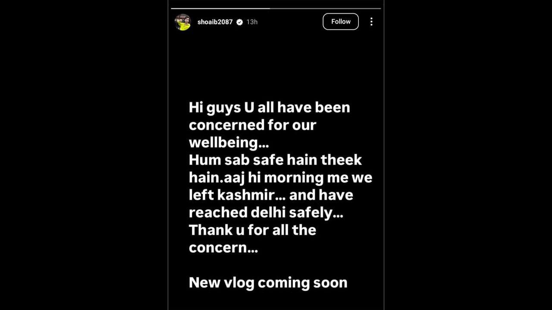Tap the text line "concerned for our"
Viewport: 552px width, 310px height.
point(253,125)
